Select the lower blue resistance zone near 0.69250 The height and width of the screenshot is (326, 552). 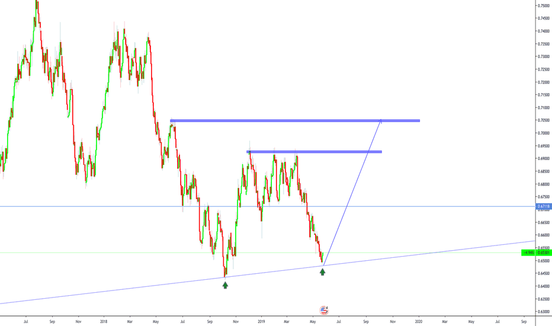[x=314, y=152]
